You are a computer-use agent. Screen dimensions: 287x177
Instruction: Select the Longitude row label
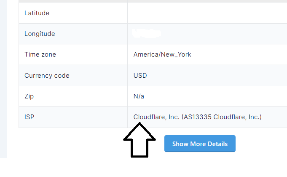pos(40,34)
